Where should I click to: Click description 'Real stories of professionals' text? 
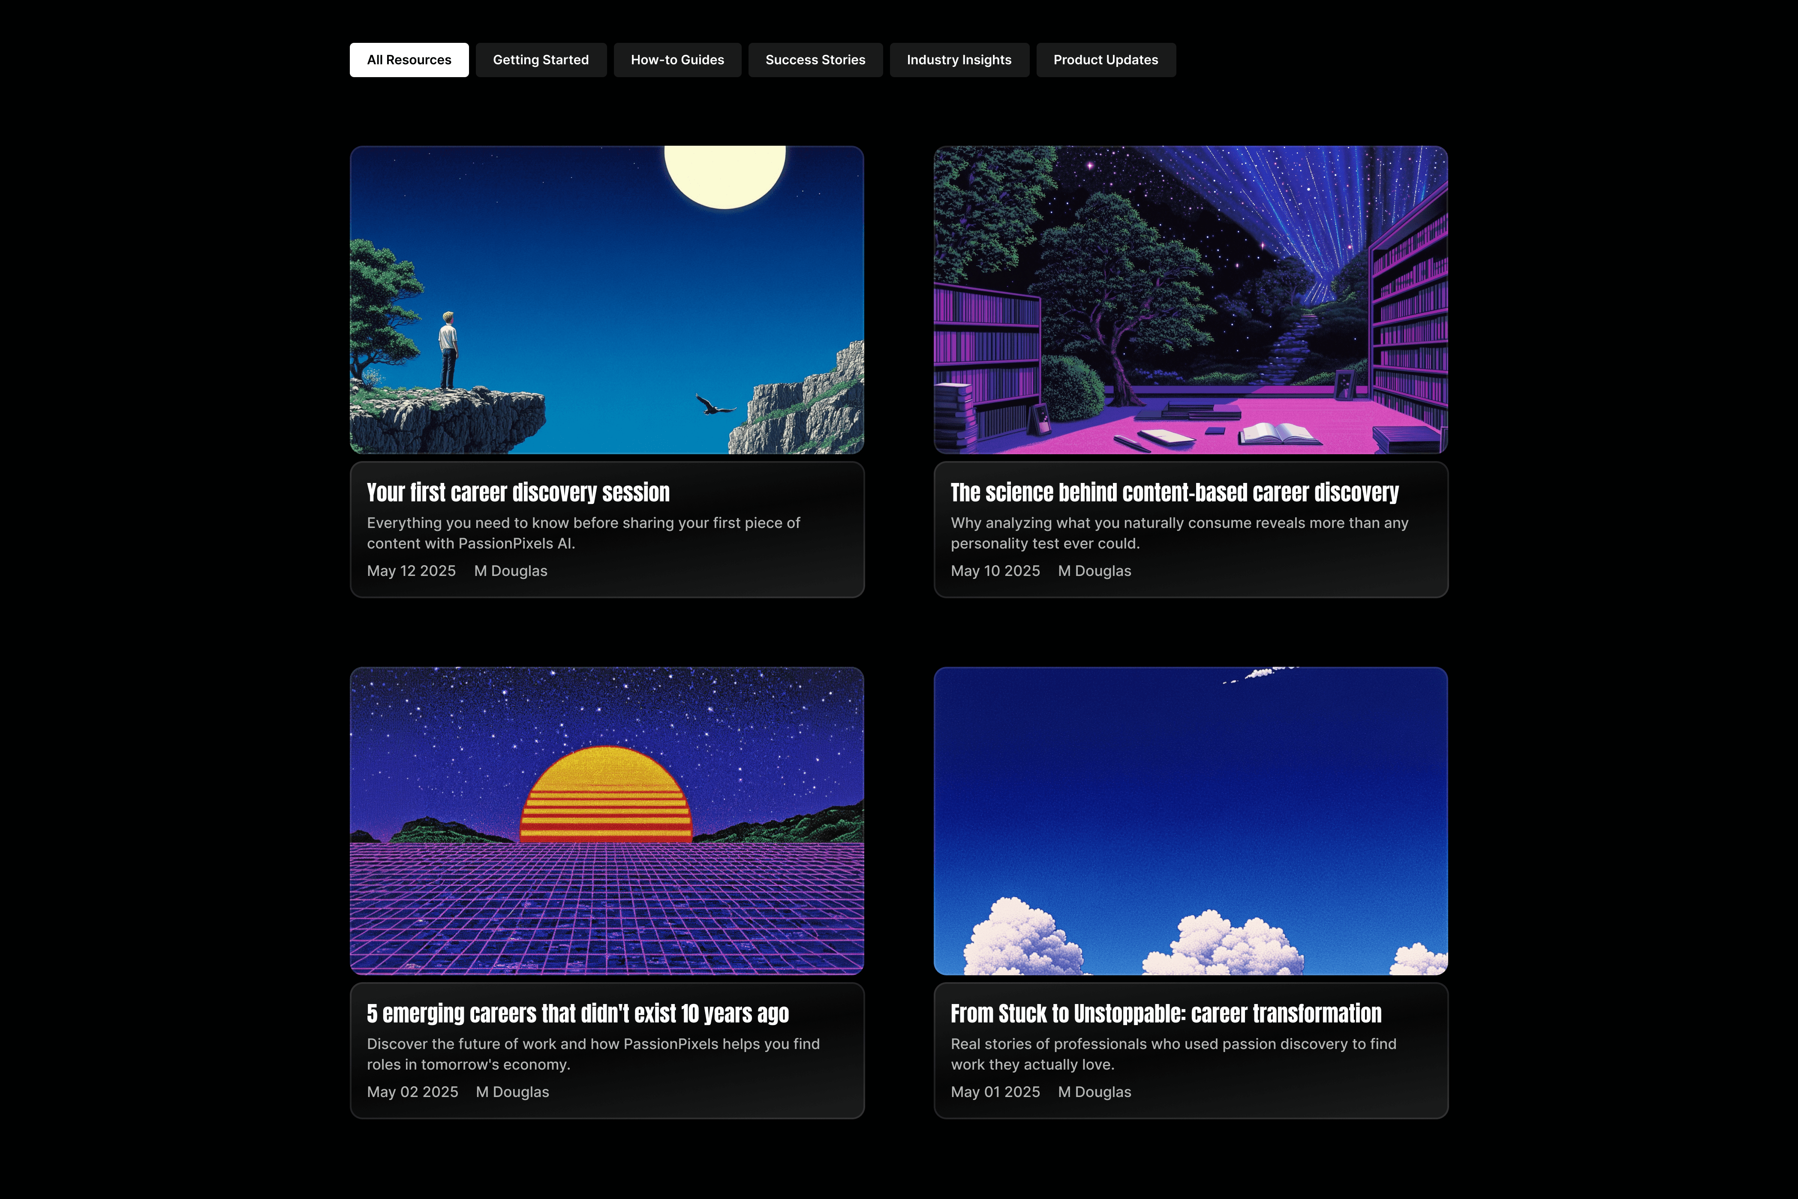(1174, 1054)
